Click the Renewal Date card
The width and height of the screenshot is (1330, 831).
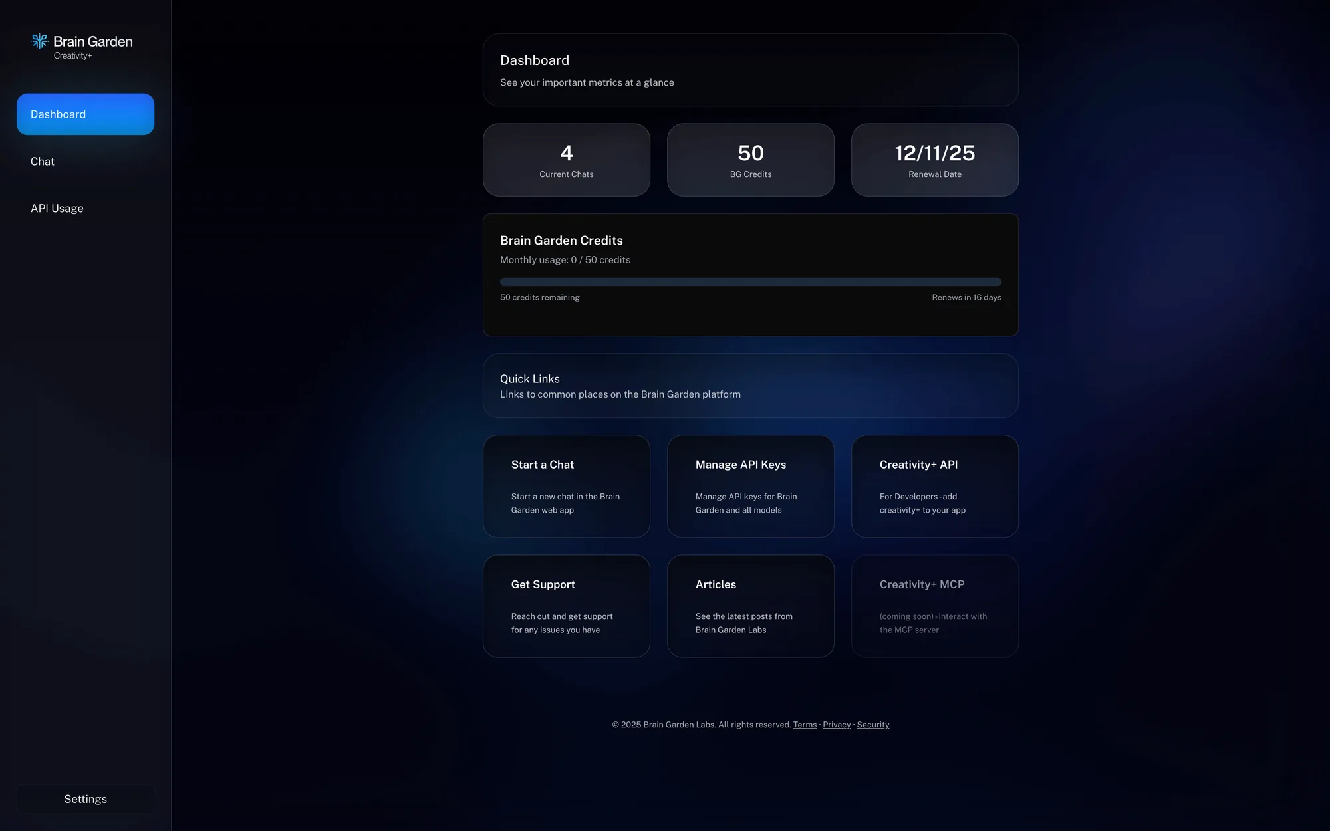[x=935, y=160]
